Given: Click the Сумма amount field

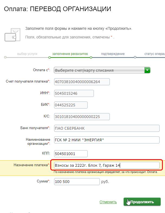Looking at the screenshot, I should [77, 182].
